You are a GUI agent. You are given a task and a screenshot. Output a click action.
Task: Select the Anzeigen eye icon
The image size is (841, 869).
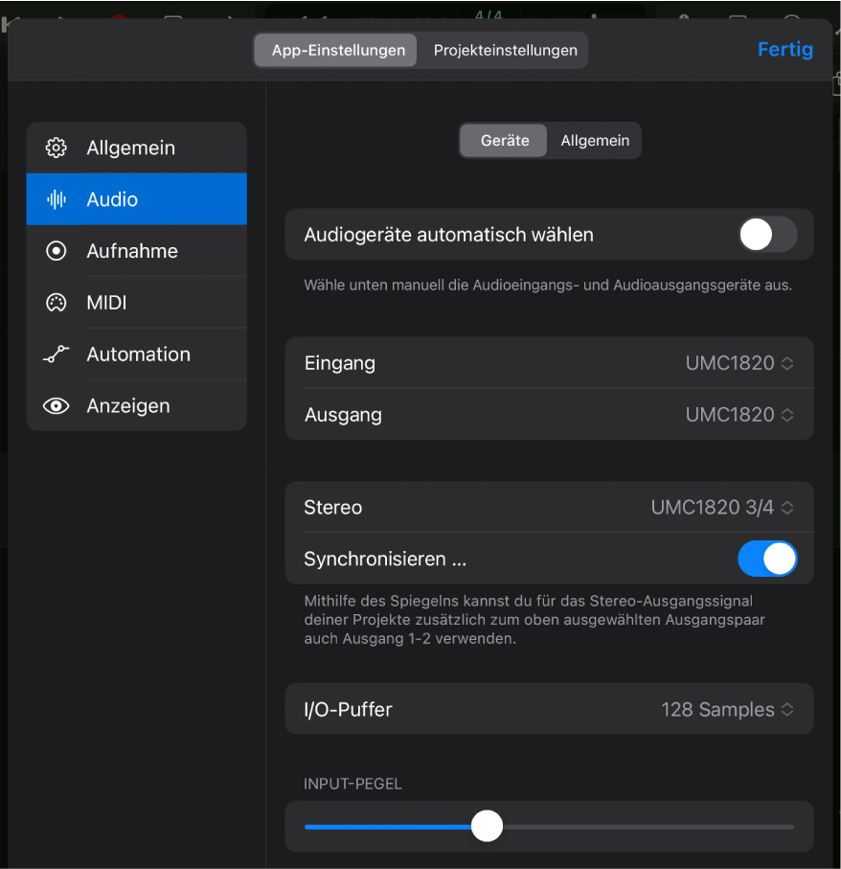pos(56,405)
